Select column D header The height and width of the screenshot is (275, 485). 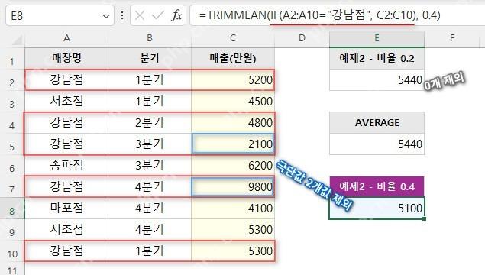click(x=302, y=38)
